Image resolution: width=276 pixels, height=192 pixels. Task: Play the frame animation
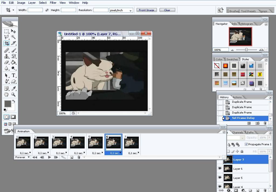point(49,157)
